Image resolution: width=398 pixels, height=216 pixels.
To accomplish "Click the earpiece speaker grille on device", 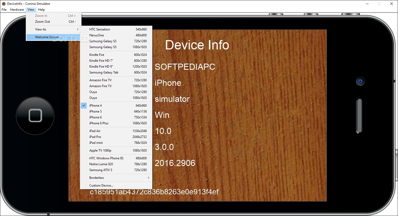I will [359, 116].
